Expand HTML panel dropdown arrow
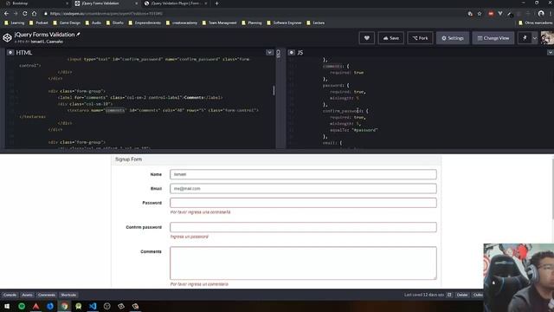The height and width of the screenshot is (312, 554). point(269,52)
